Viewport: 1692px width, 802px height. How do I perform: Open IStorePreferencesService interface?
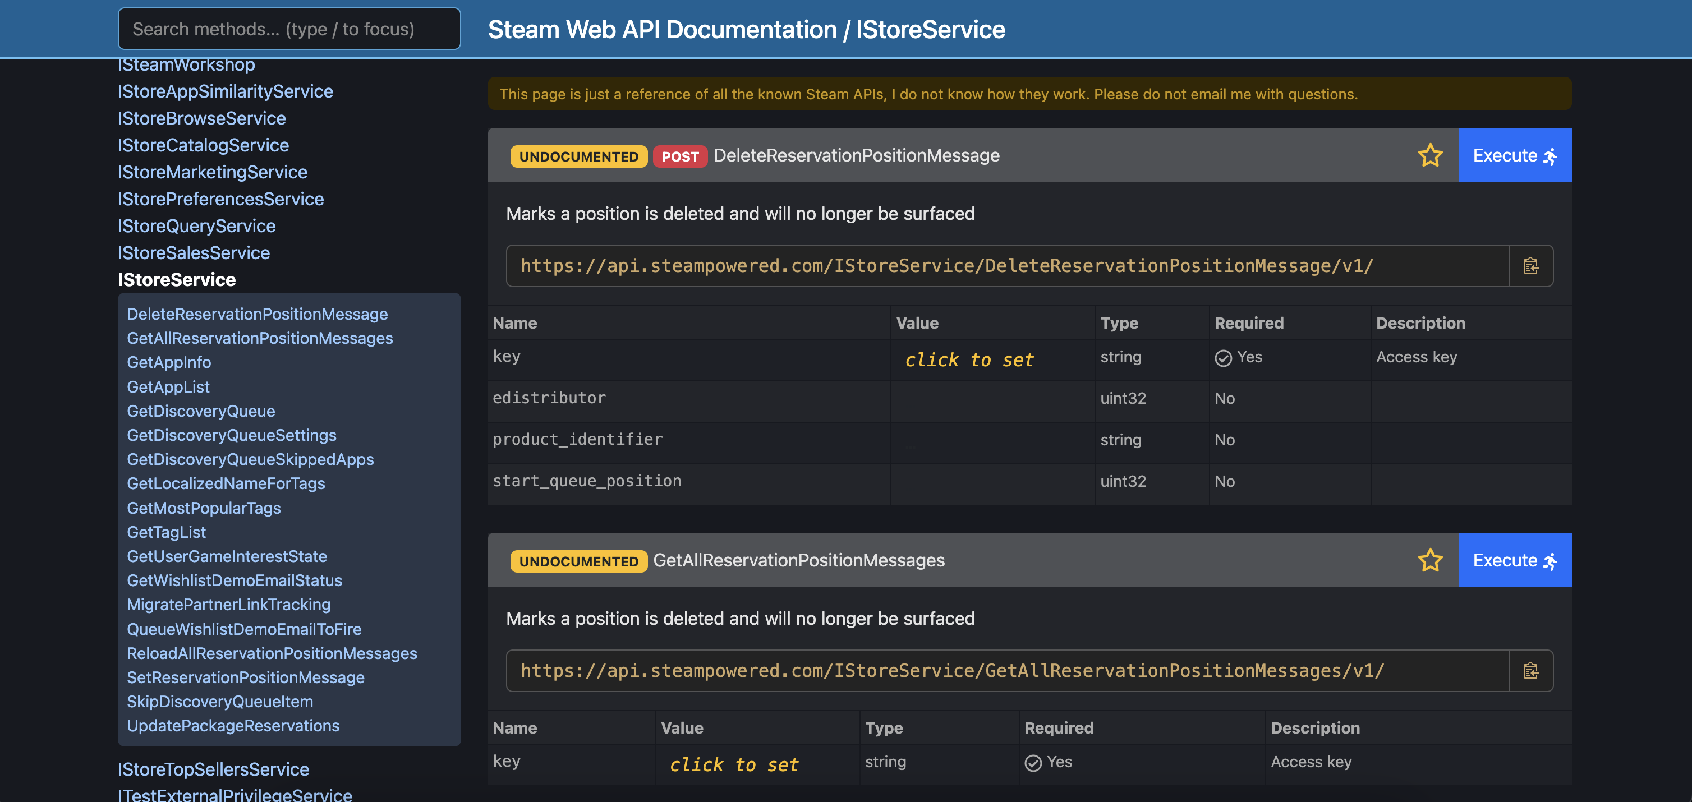[x=220, y=199]
